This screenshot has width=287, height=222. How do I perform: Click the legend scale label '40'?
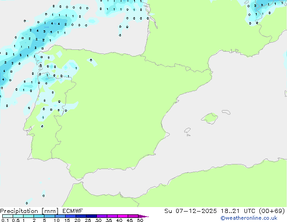coord(119,220)
